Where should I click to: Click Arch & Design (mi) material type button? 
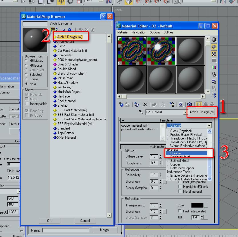pos(202,112)
